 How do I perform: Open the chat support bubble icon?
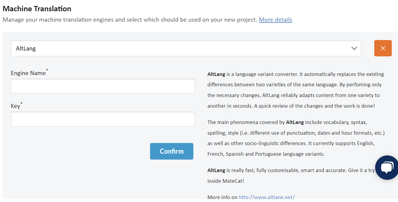click(x=386, y=168)
